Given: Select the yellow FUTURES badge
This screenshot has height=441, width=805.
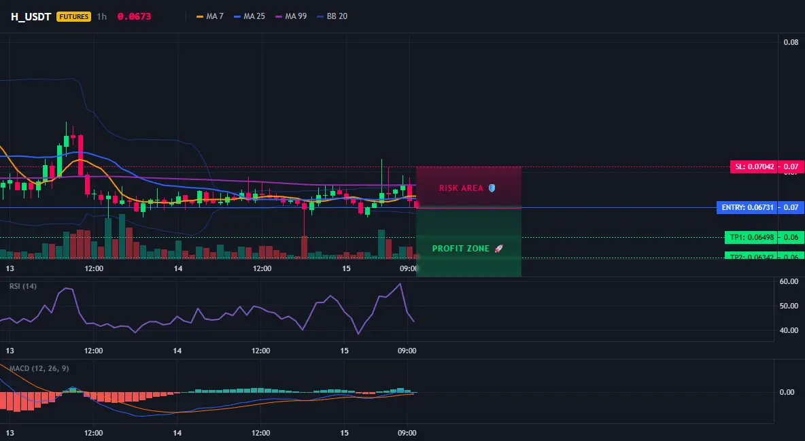Looking at the screenshot, I should [x=74, y=16].
